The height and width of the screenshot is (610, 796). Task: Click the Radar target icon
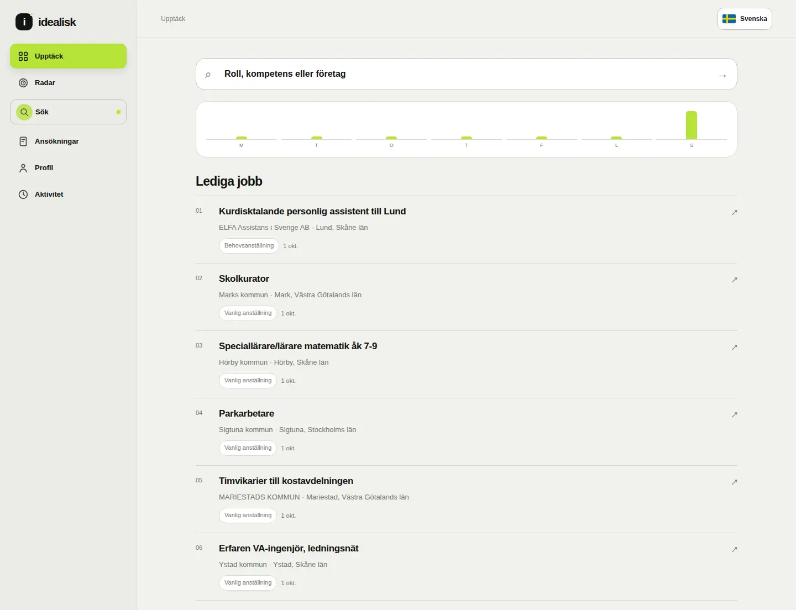23,83
